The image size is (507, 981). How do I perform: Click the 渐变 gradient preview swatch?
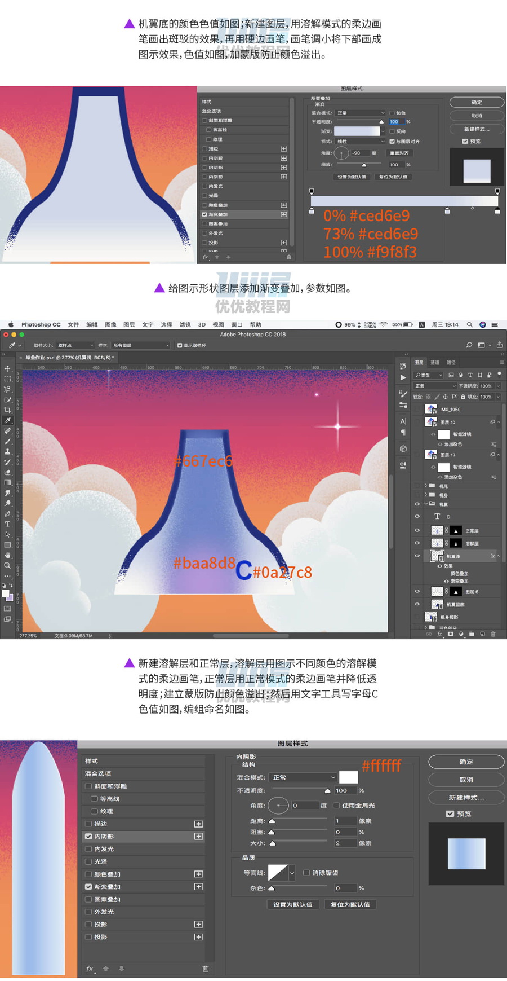357,131
